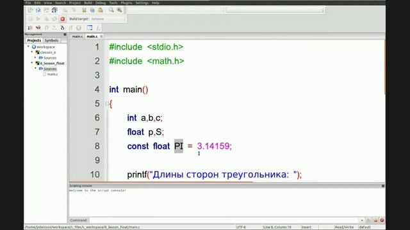Click the Open file toolbar icon
The height and width of the screenshot is (230, 410).
pyautogui.click(x=38, y=10)
